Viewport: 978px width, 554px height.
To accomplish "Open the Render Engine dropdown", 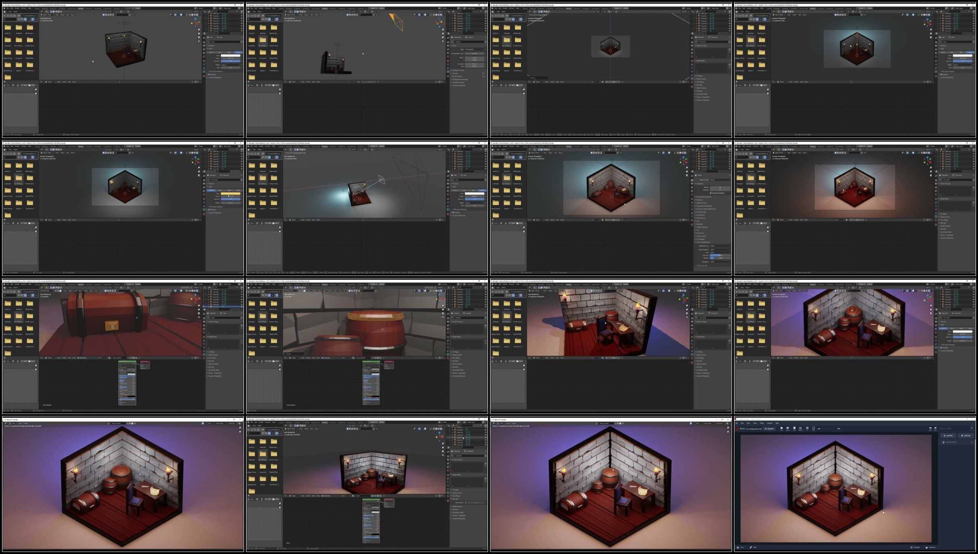I will point(720,180).
